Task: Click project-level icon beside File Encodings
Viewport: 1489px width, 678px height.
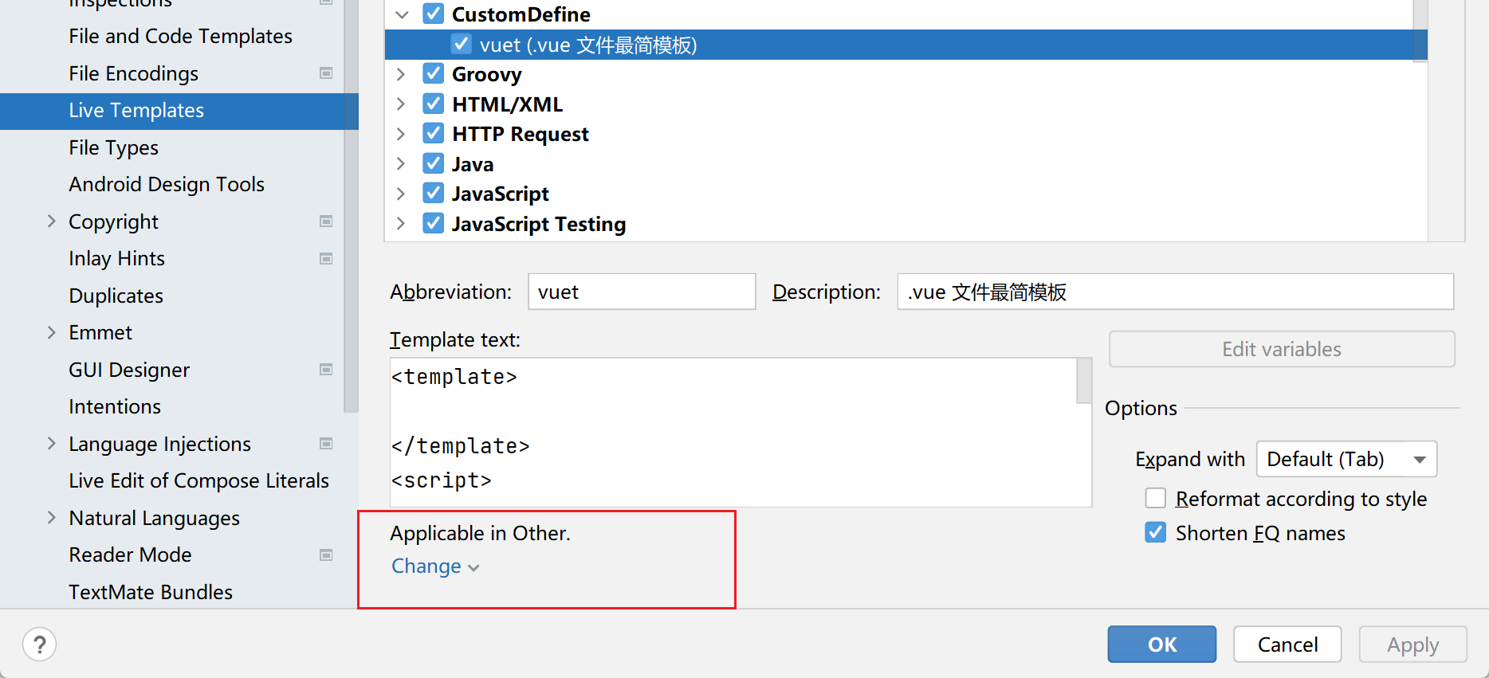Action: (326, 73)
